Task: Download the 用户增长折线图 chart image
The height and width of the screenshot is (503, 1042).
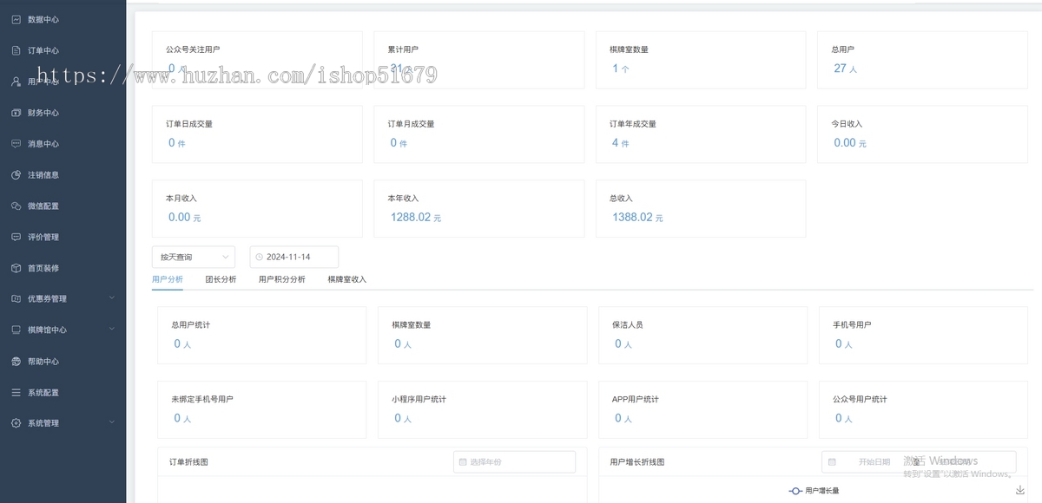Action: tap(1019, 490)
